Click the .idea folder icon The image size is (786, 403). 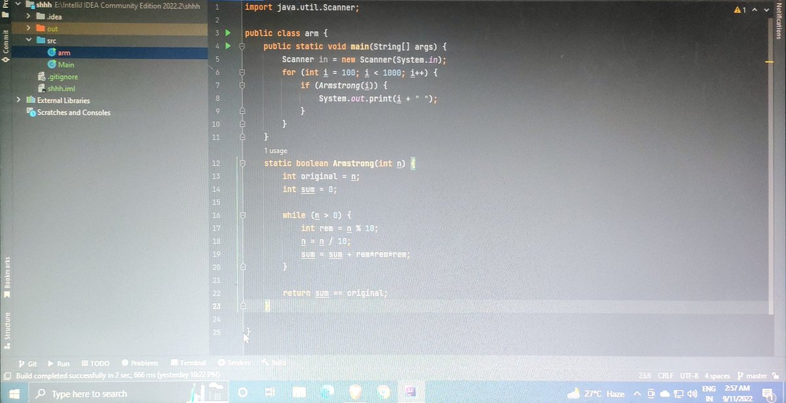[41, 17]
